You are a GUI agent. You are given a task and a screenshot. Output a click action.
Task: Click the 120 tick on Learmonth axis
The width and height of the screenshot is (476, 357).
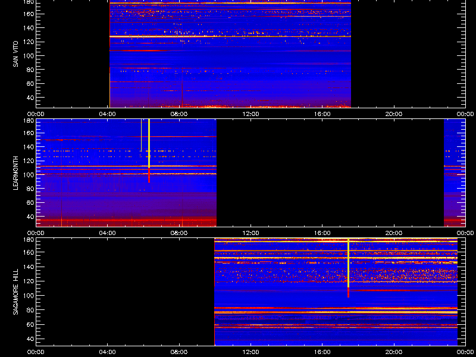point(29,161)
